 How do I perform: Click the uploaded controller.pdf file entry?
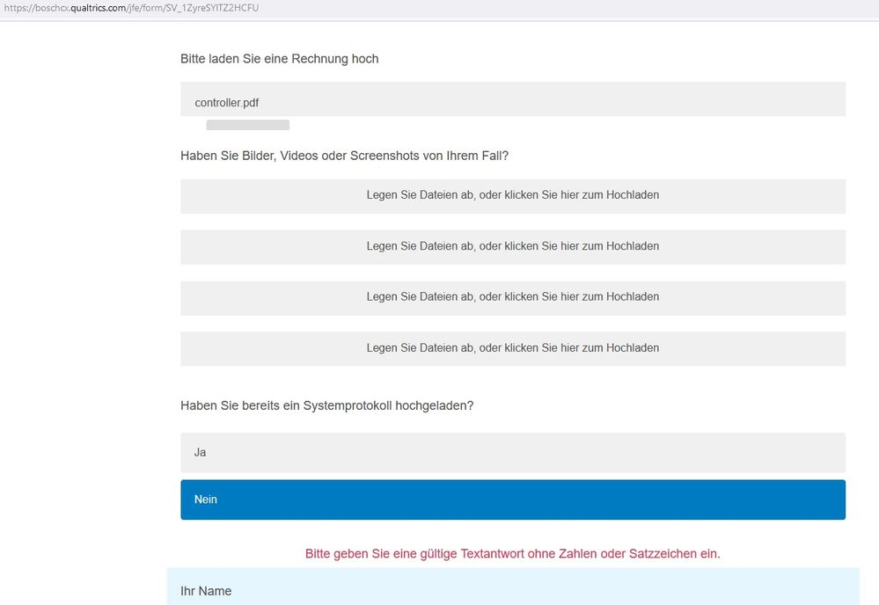(x=512, y=98)
